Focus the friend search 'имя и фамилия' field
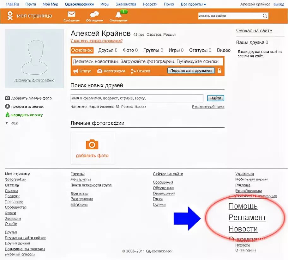 pos(137,98)
